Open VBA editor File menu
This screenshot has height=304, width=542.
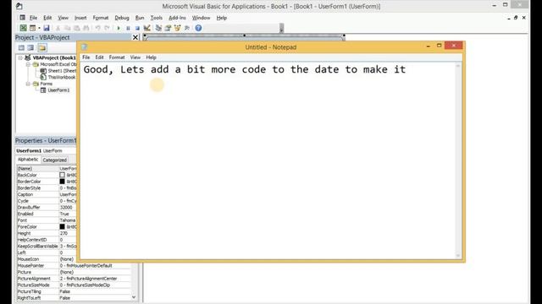pos(33,18)
